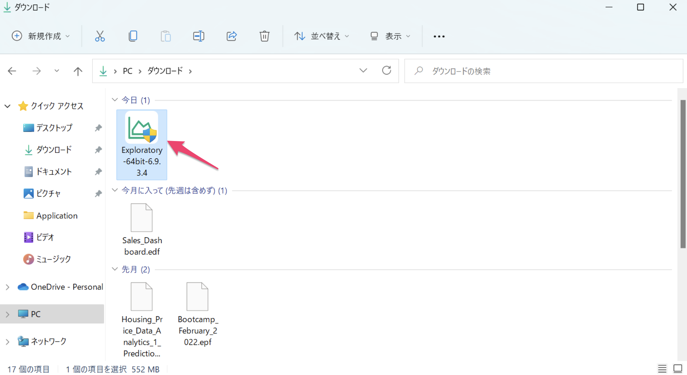Click the 今日 (1) group header text

(x=136, y=100)
